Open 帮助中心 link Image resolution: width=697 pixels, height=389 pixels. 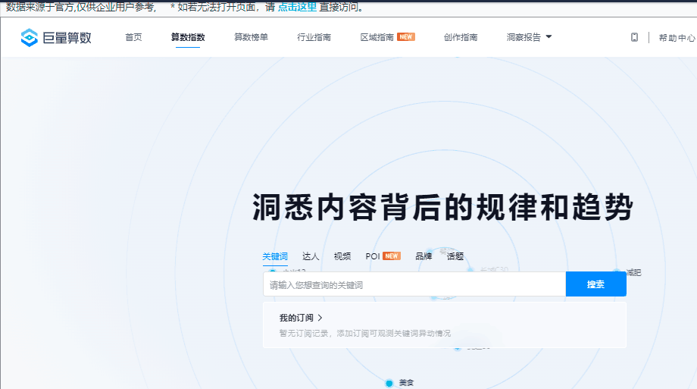click(x=677, y=38)
